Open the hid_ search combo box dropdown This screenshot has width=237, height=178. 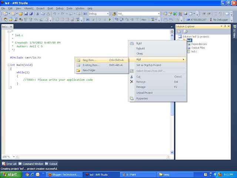(x=158, y=14)
